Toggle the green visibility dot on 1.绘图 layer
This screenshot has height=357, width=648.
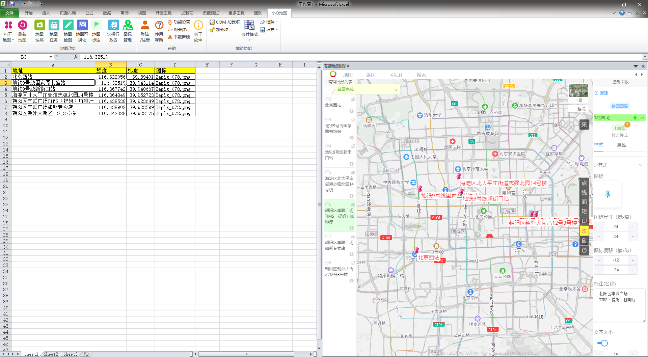tap(635, 118)
